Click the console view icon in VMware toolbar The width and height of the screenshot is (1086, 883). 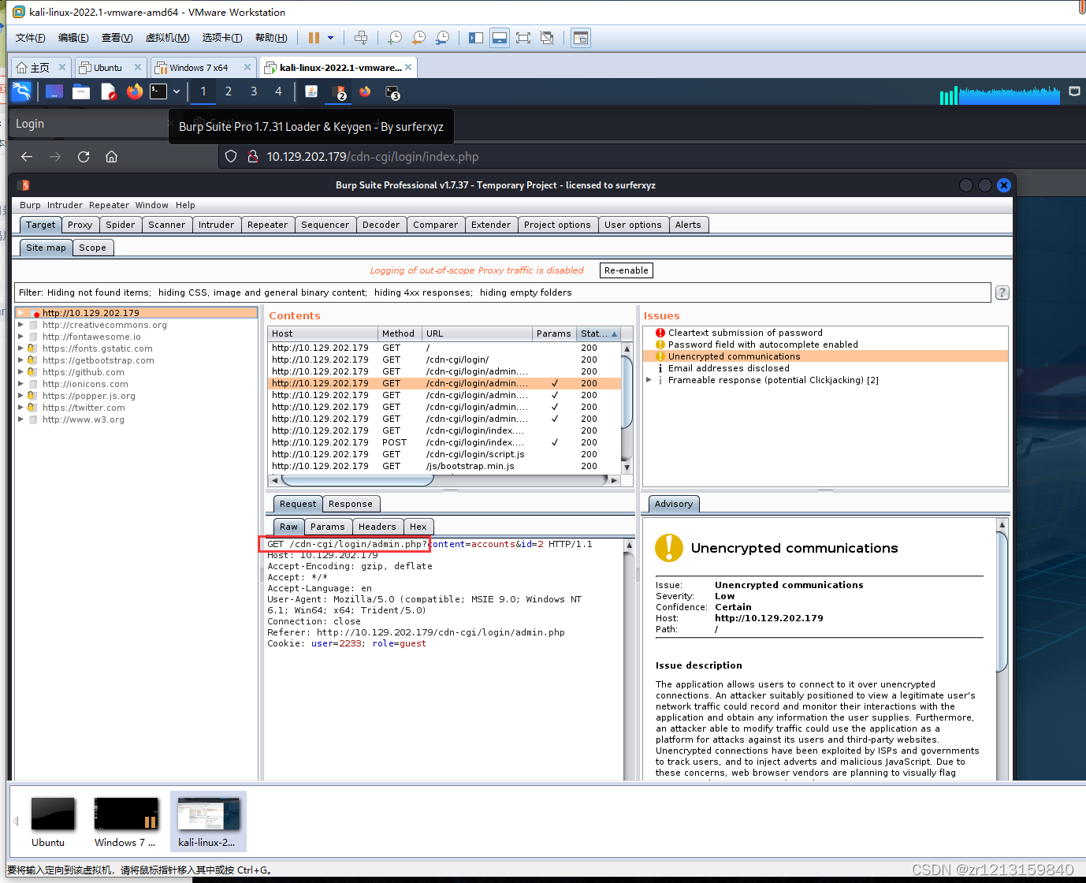click(581, 38)
